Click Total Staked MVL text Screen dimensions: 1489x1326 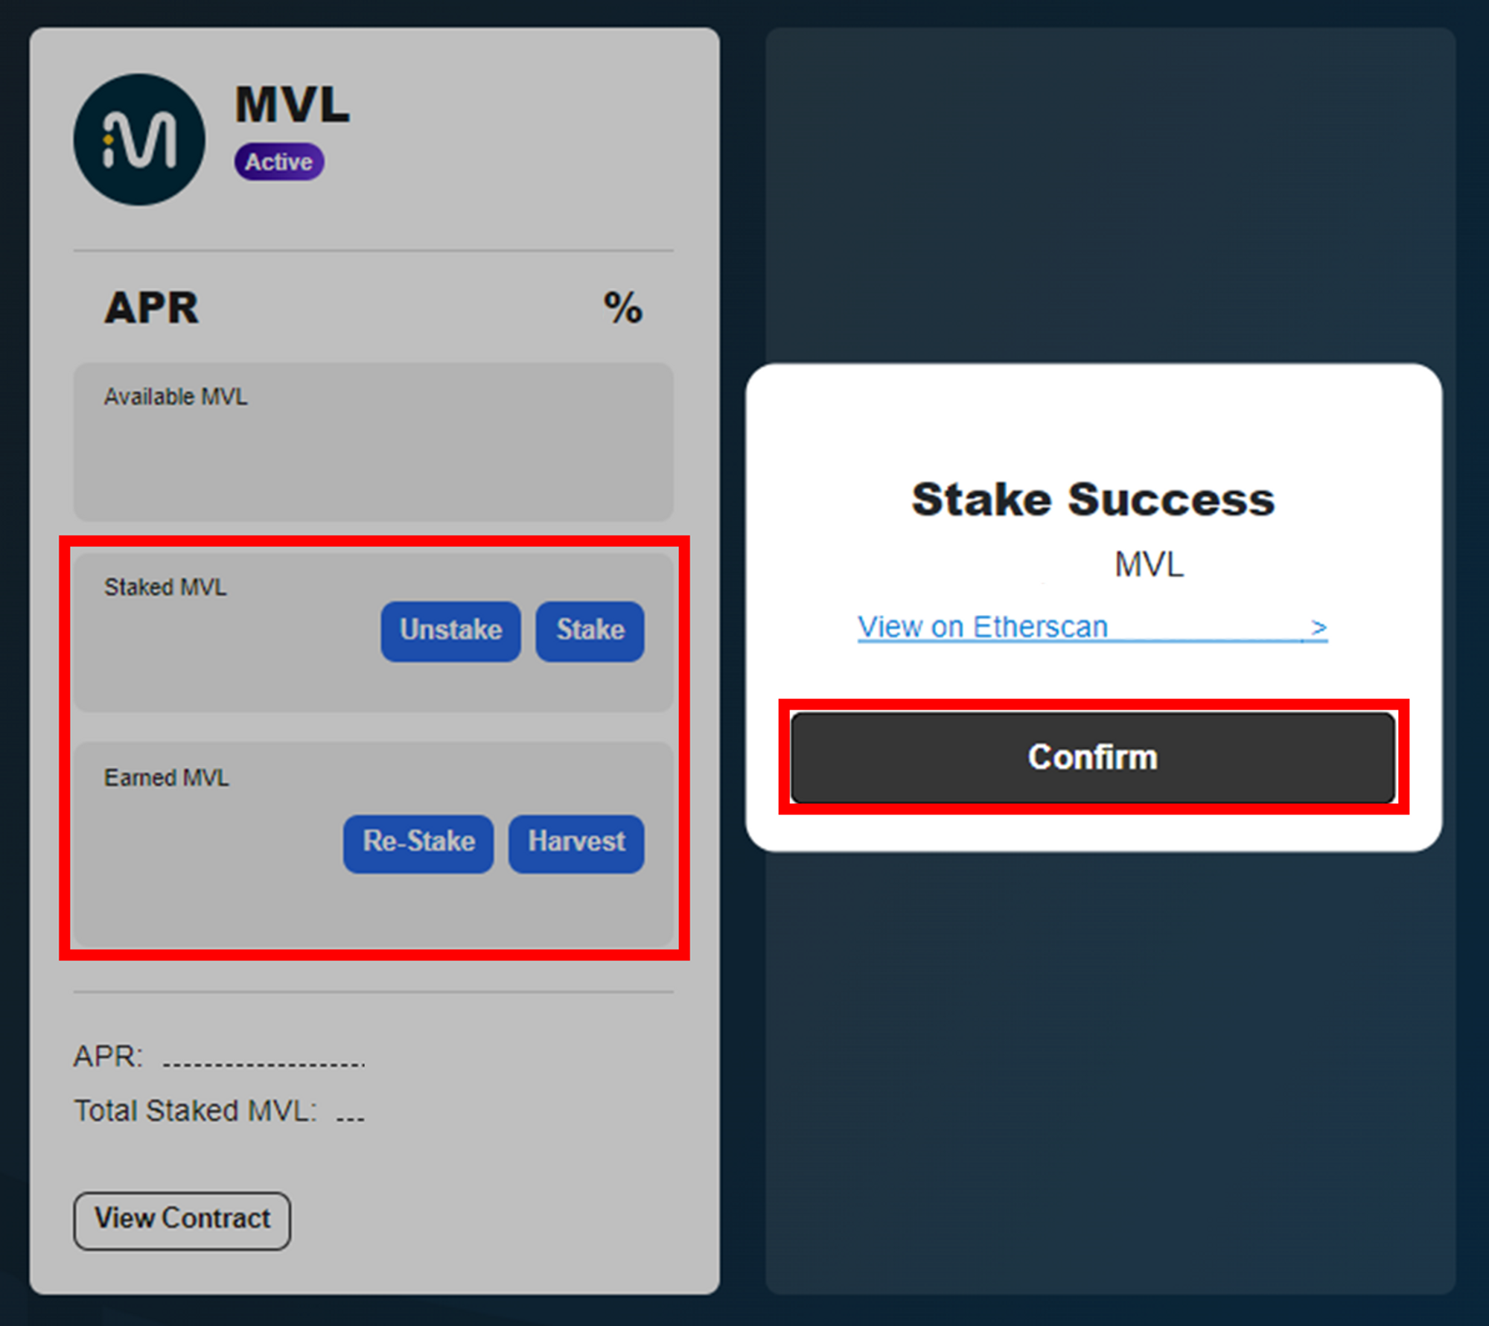(x=196, y=1110)
